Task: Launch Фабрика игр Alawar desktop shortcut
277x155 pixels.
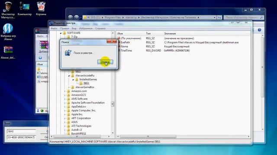Action: (8, 32)
